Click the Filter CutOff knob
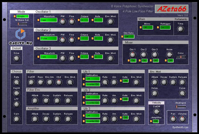 [x=31, y=82]
